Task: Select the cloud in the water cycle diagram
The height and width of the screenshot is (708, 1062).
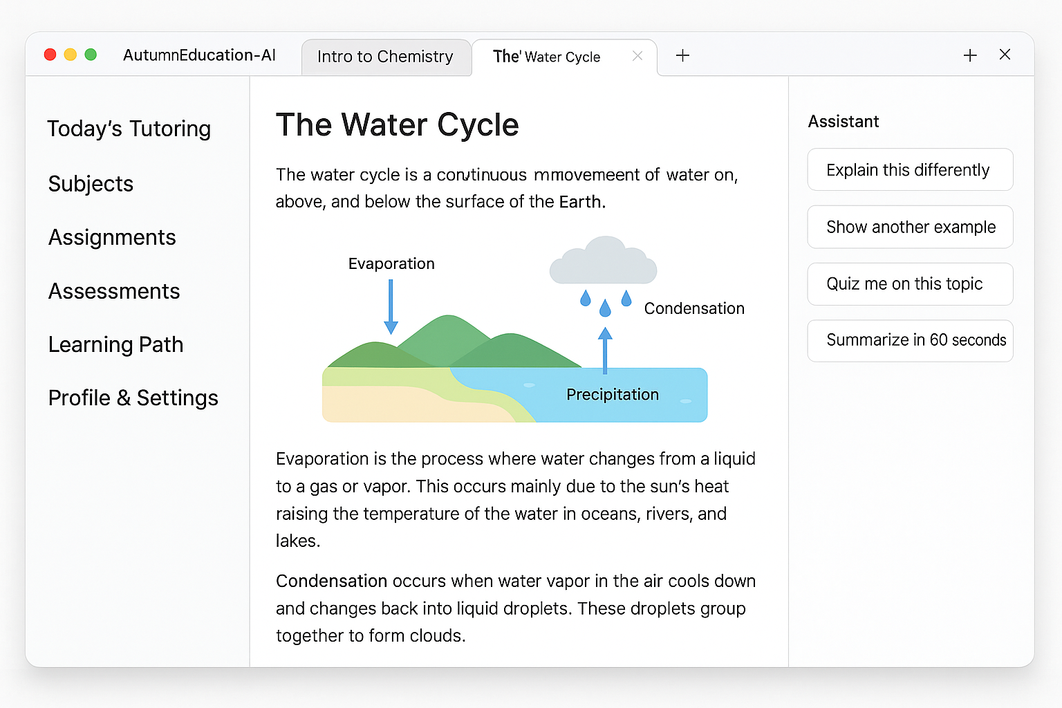Action: point(603,261)
